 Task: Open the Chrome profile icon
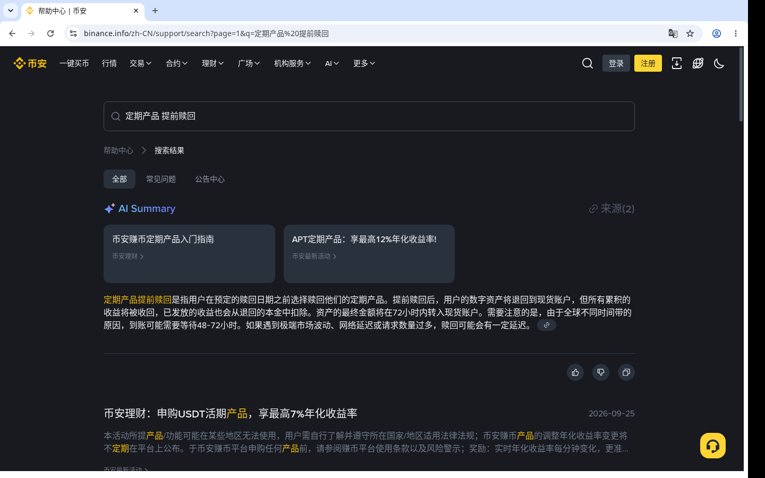[717, 33]
